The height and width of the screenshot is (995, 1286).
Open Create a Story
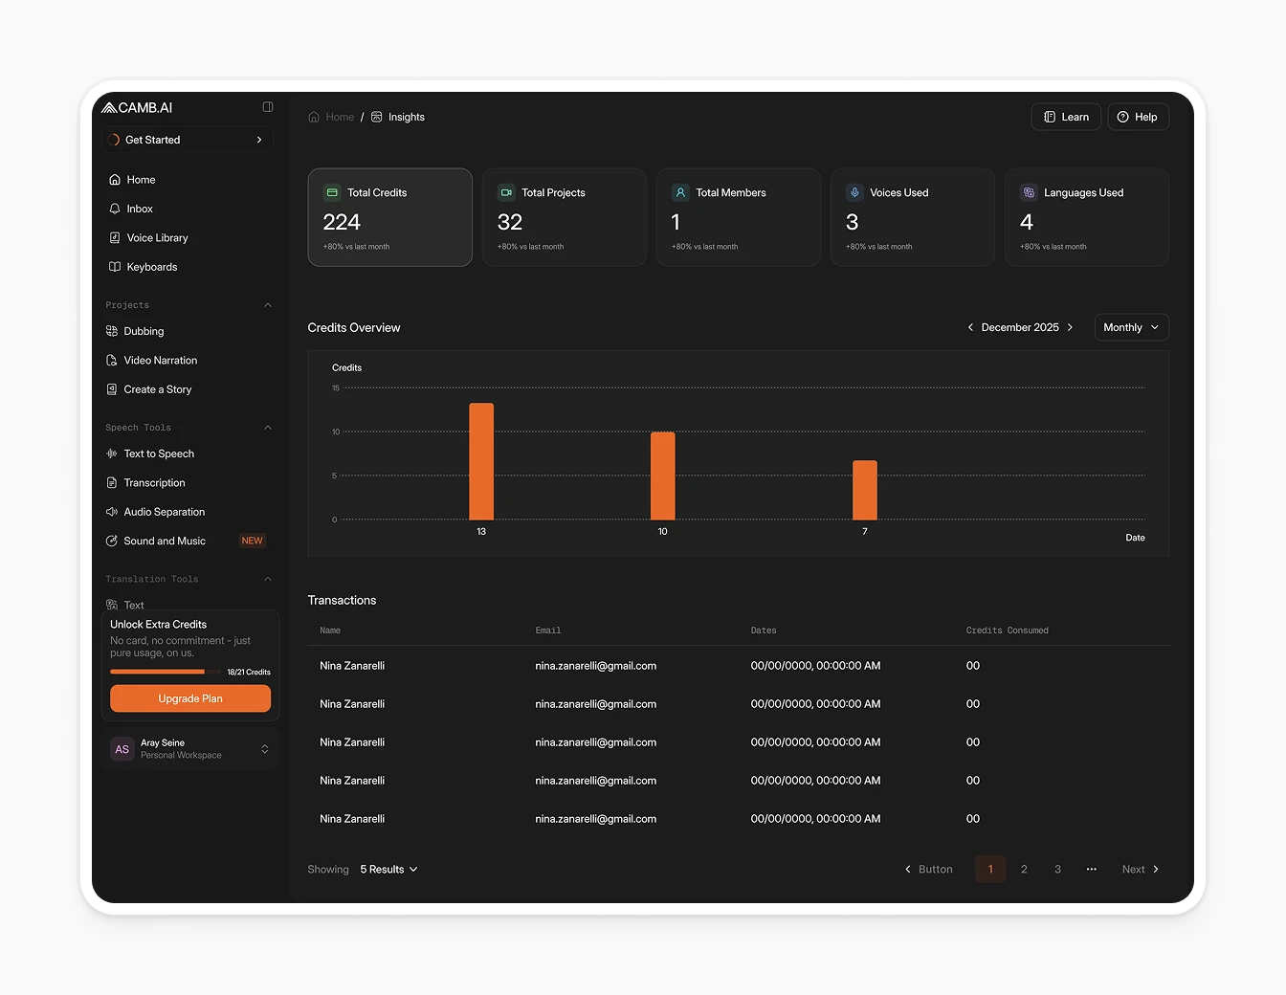coord(158,389)
